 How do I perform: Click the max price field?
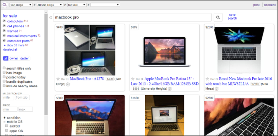click(x=26, y=109)
